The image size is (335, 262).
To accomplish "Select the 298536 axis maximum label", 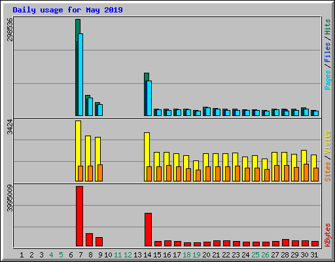I will click(10, 29).
